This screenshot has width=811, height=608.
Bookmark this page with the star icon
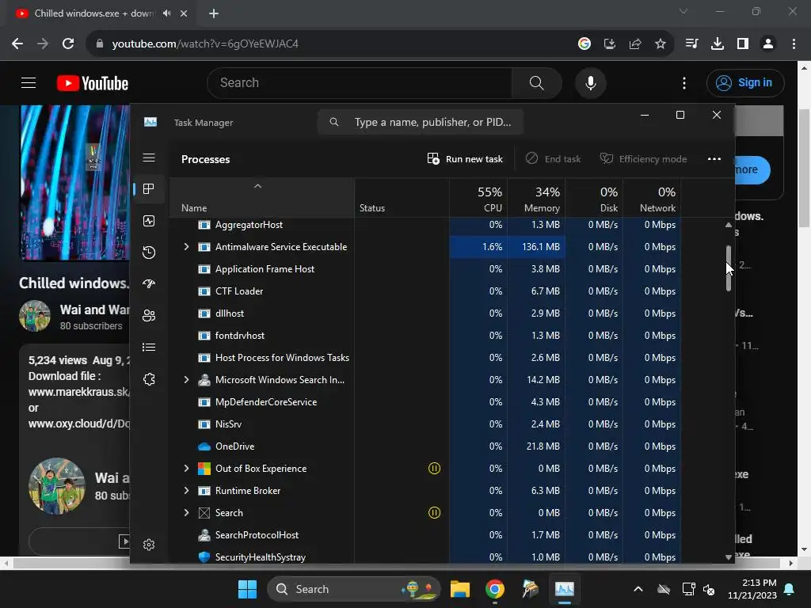[x=661, y=44]
